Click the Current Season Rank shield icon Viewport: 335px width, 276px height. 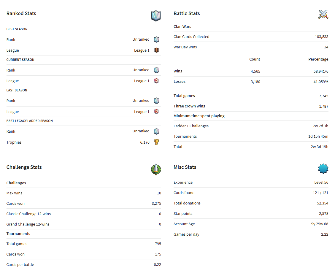pos(156,70)
